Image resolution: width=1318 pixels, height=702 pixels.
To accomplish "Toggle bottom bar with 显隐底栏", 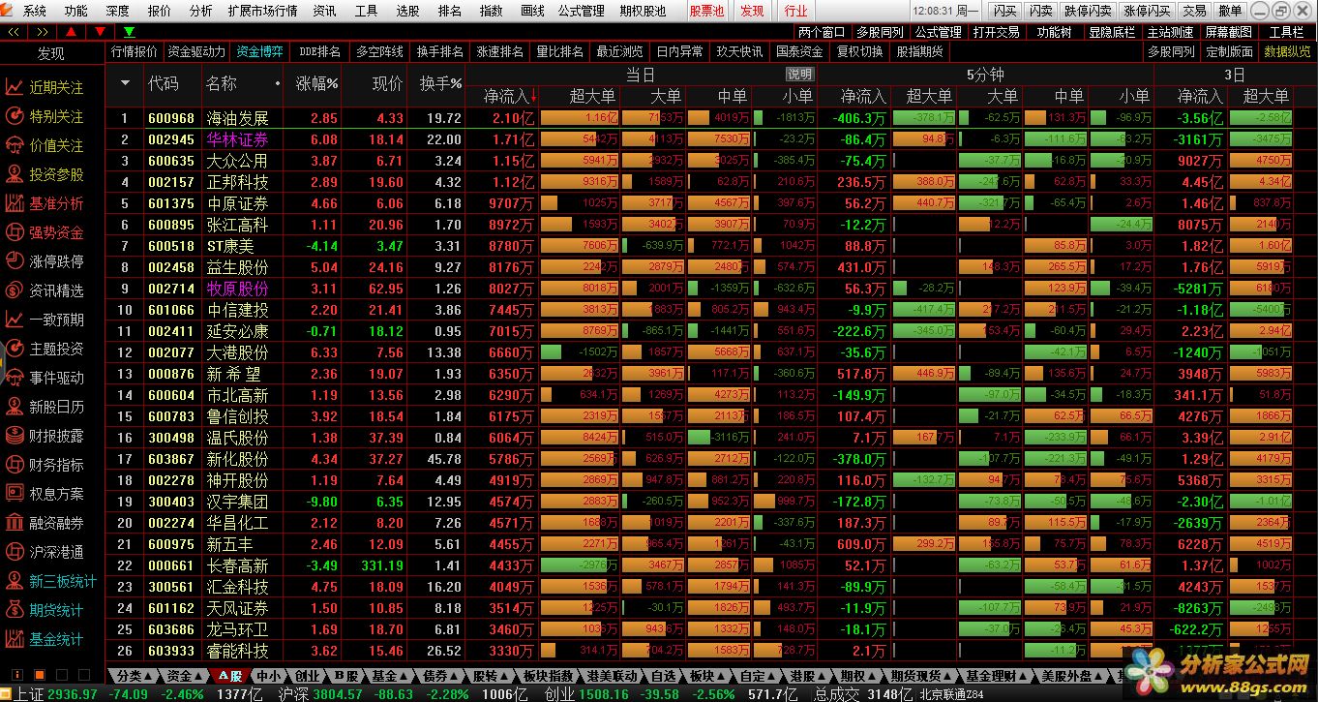I will [1112, 32].
